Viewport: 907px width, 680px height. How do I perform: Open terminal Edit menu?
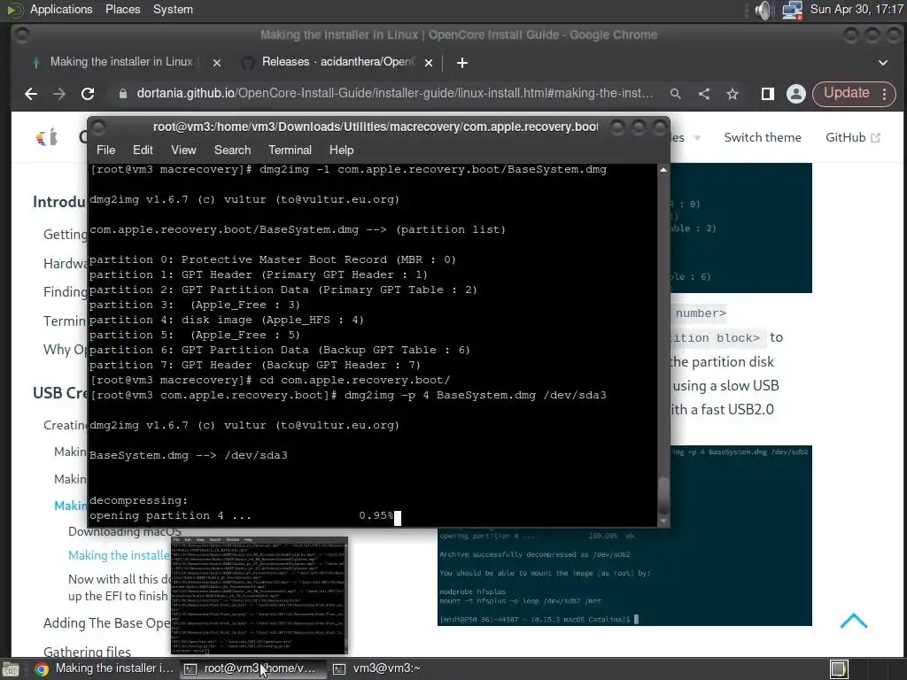[x=143, y=150]
